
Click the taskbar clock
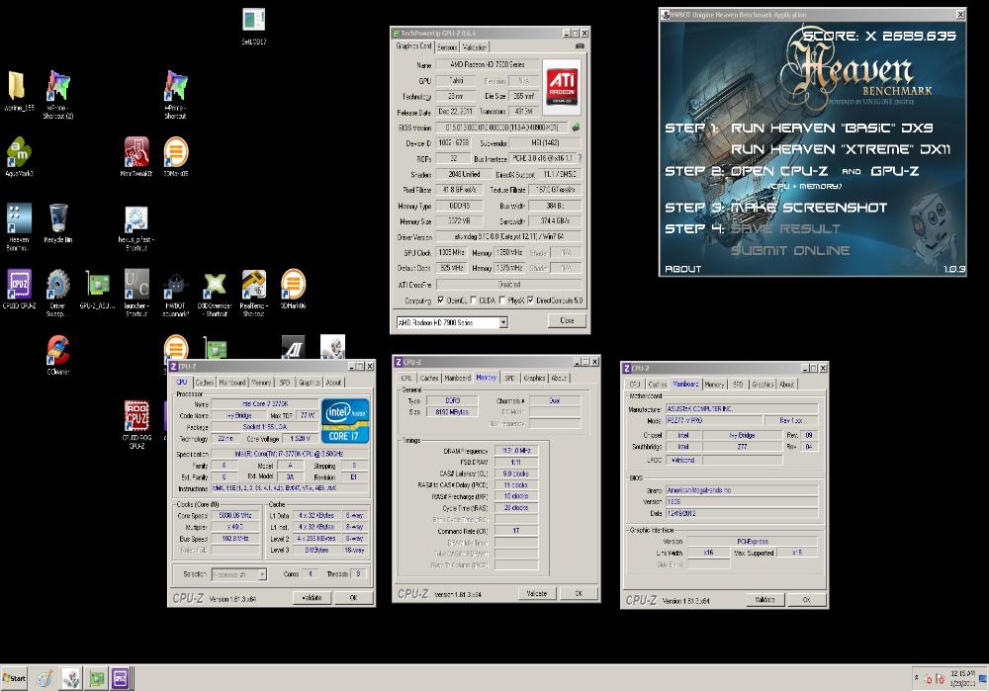coord(962,678)
